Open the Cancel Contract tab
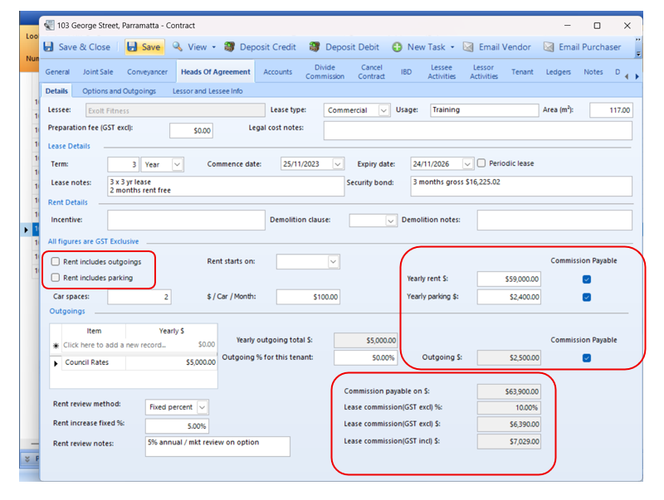Image resolution: width=664 pixels, height=500 pixels. point(371,71)
